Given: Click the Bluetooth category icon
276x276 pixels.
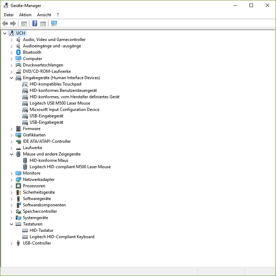Looking at the screenshot, I should point(18,52).
